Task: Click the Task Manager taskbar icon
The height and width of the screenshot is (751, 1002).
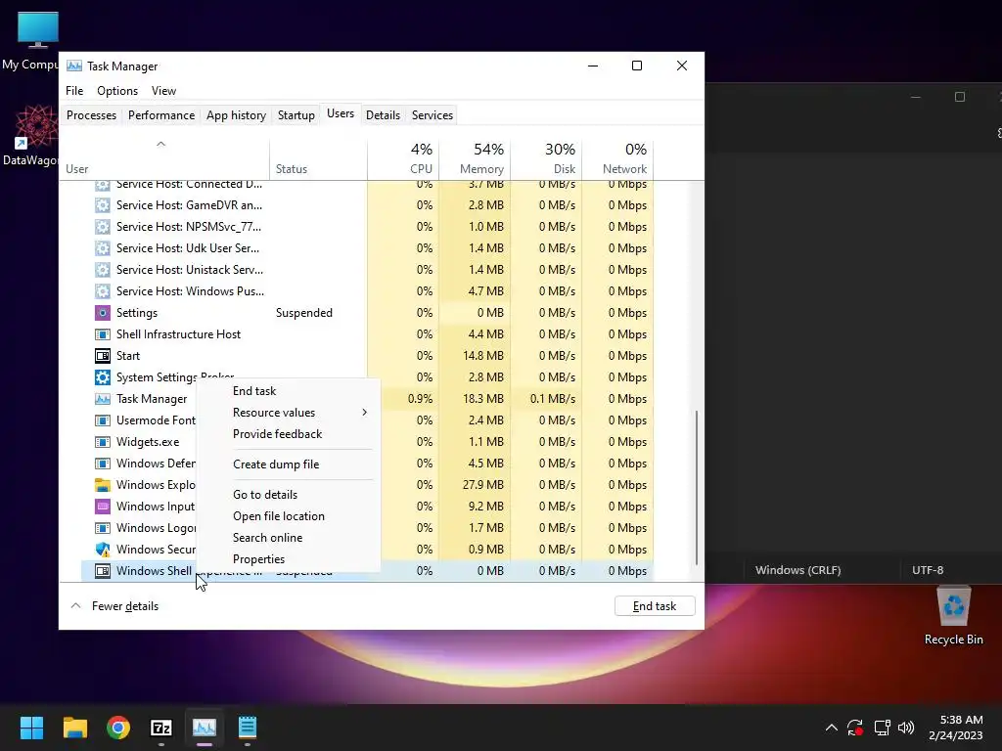Action: pyautogui.click(x=205, y=728)
